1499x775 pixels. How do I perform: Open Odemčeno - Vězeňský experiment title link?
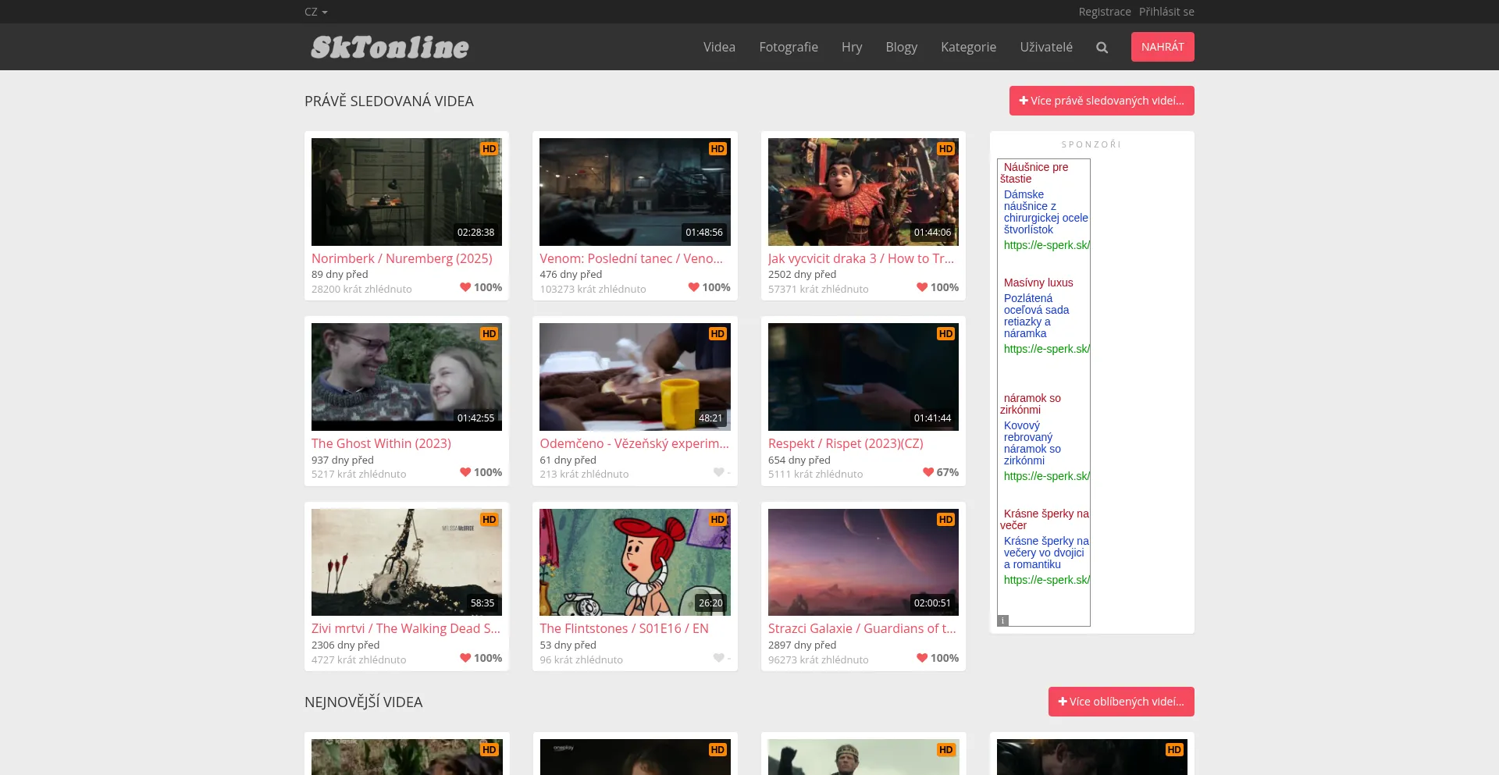635,443
